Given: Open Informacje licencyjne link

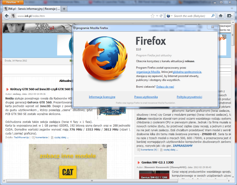Looking at the screenshot, I should click(x=102, y=97).
